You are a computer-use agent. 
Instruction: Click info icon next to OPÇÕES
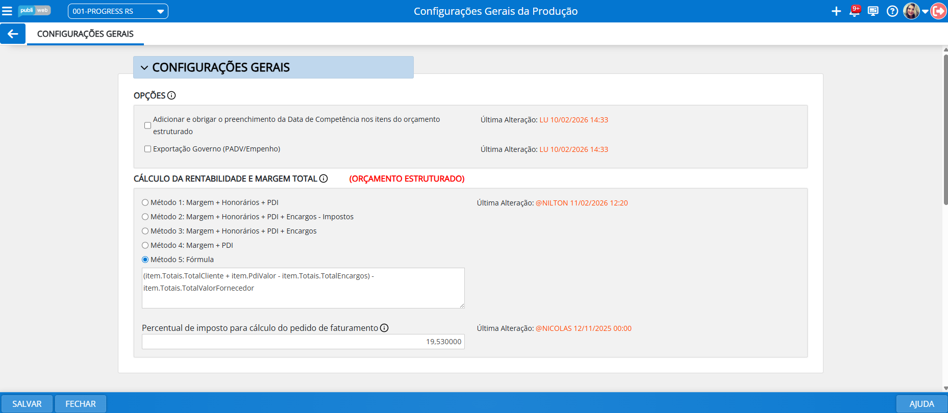pyautogui.click(x=171, y=95)
